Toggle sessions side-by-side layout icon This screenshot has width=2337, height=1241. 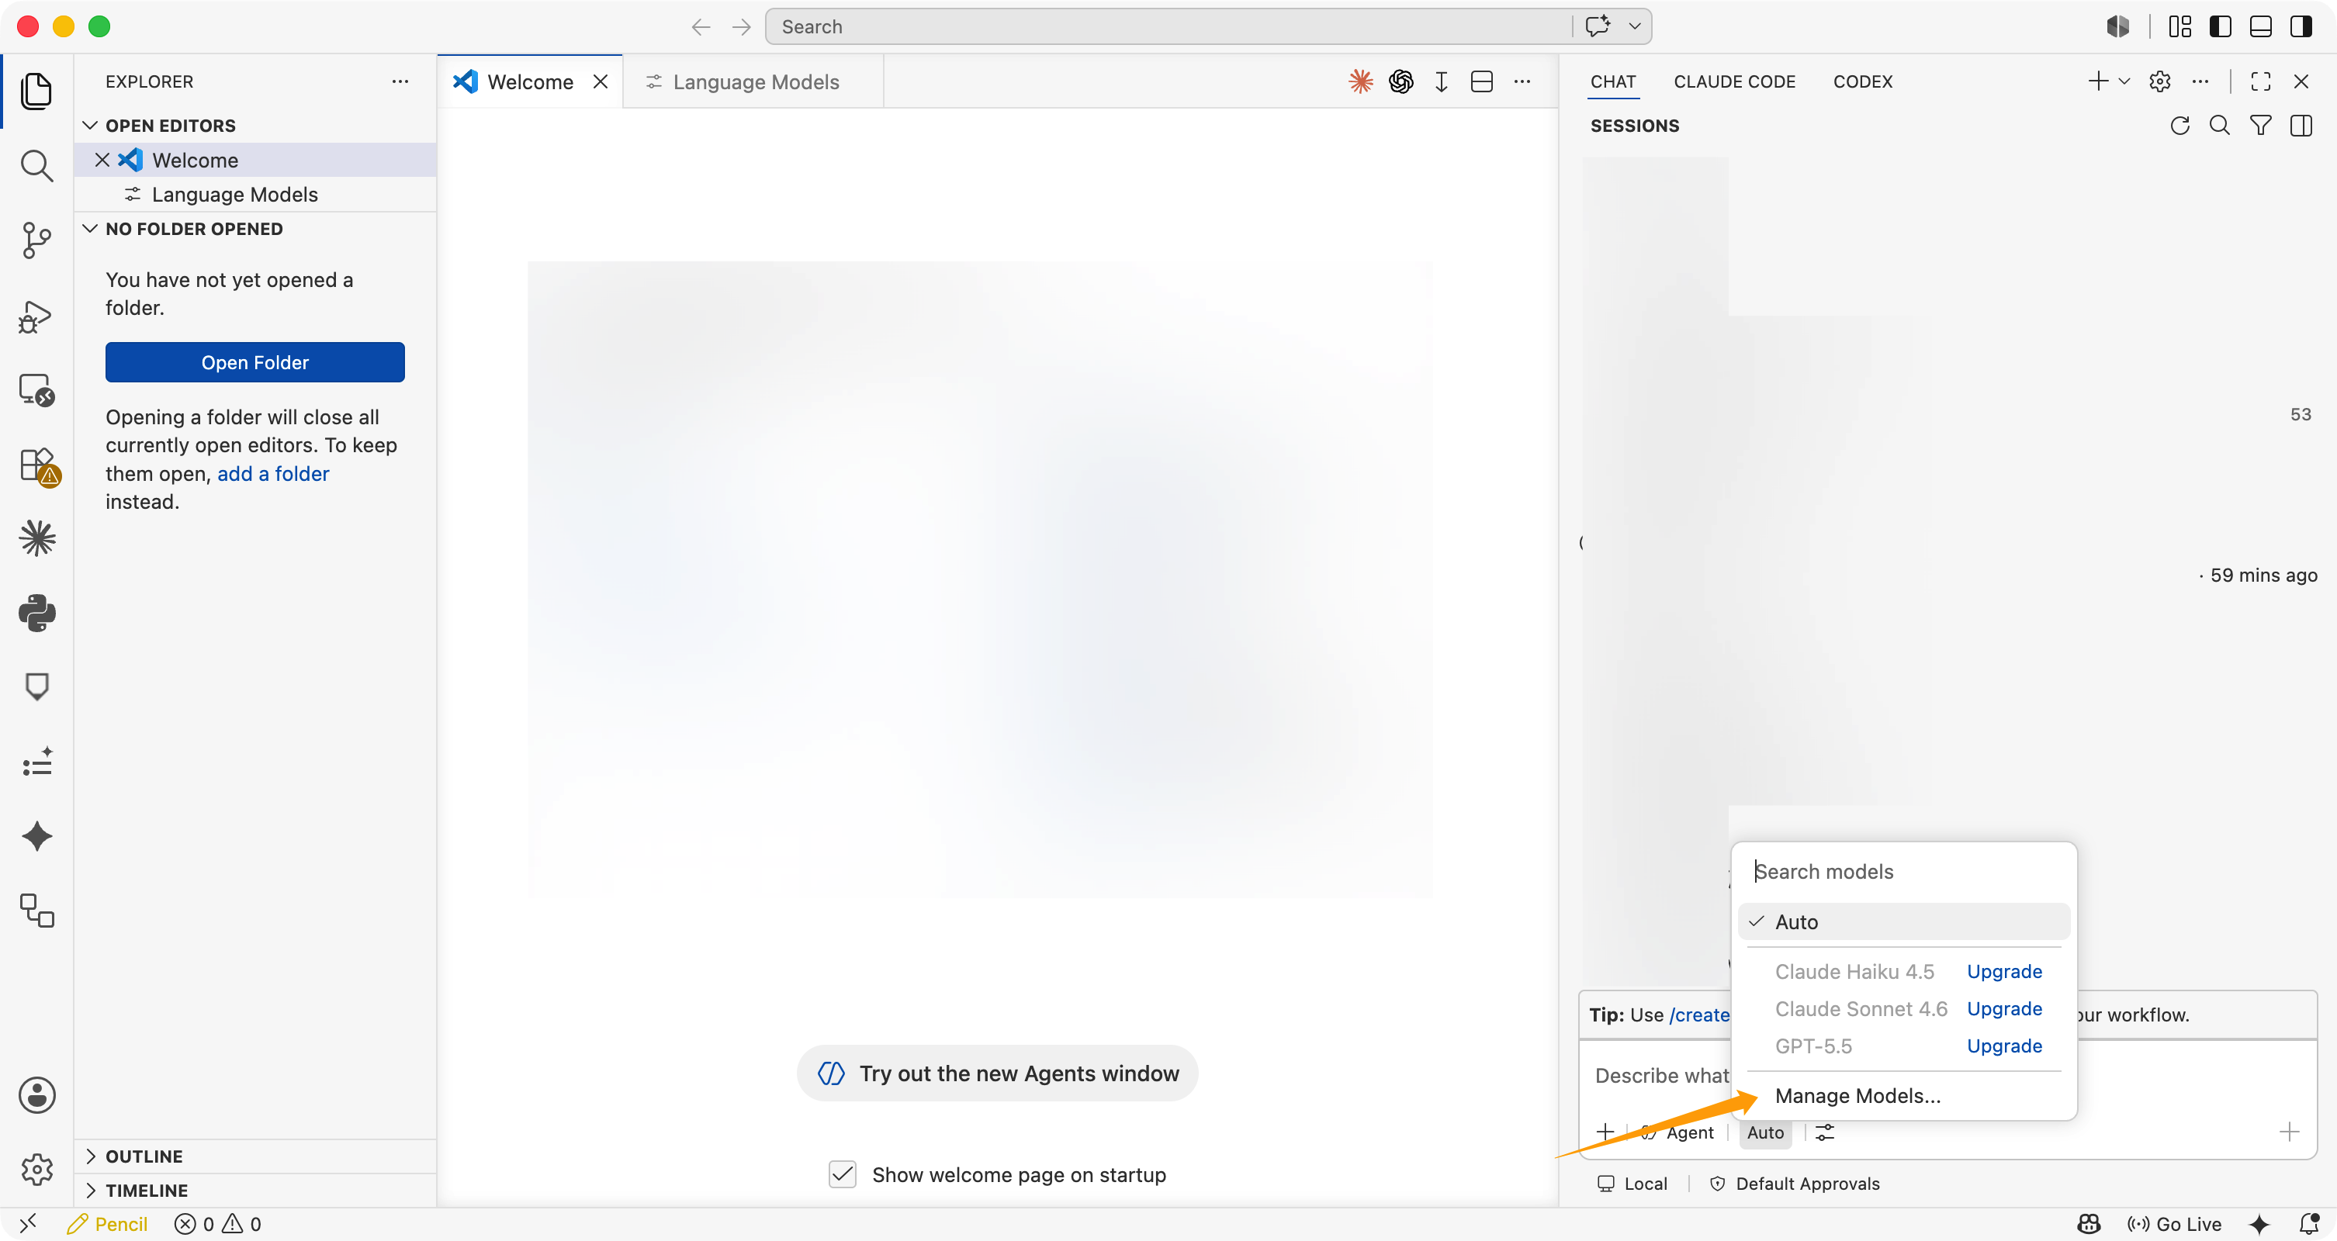pyautogui.click(x=2301, y=125)
